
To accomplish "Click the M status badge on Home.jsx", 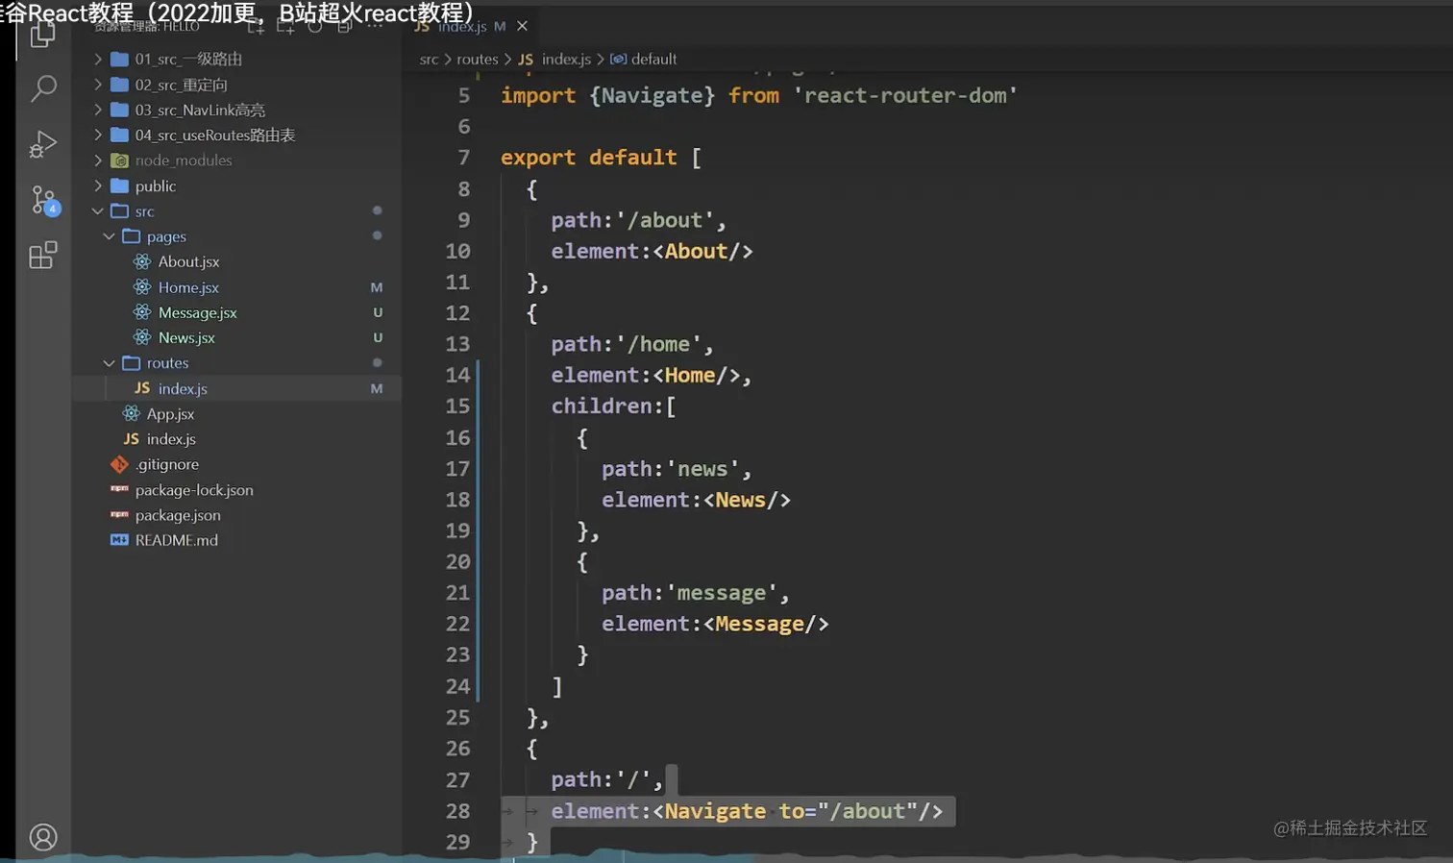I will pos(377,287).
